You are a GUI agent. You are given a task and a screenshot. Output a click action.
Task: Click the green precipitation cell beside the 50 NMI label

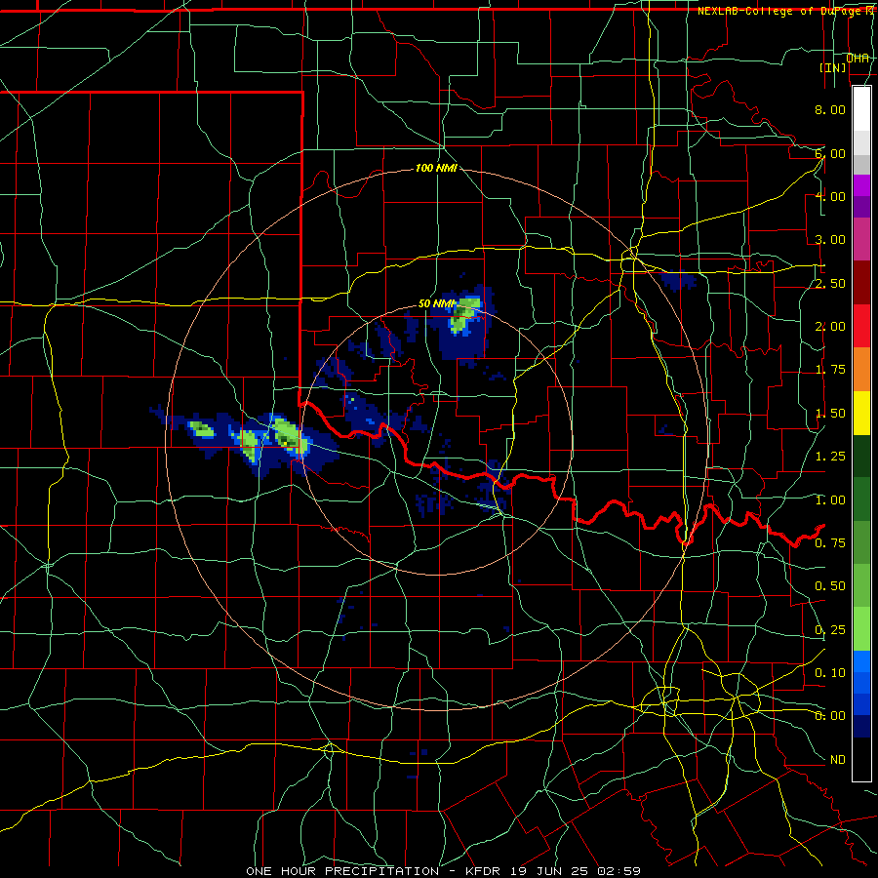[x=464, y=315]
